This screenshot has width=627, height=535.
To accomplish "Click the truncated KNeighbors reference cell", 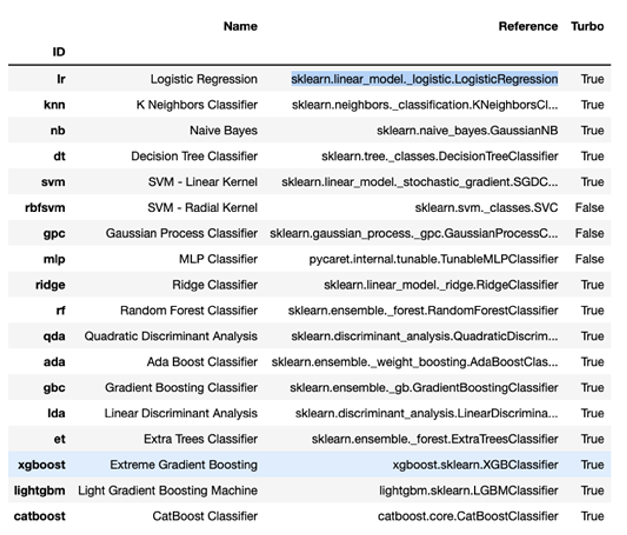I will pyautogui.click(x=425, y=105).
